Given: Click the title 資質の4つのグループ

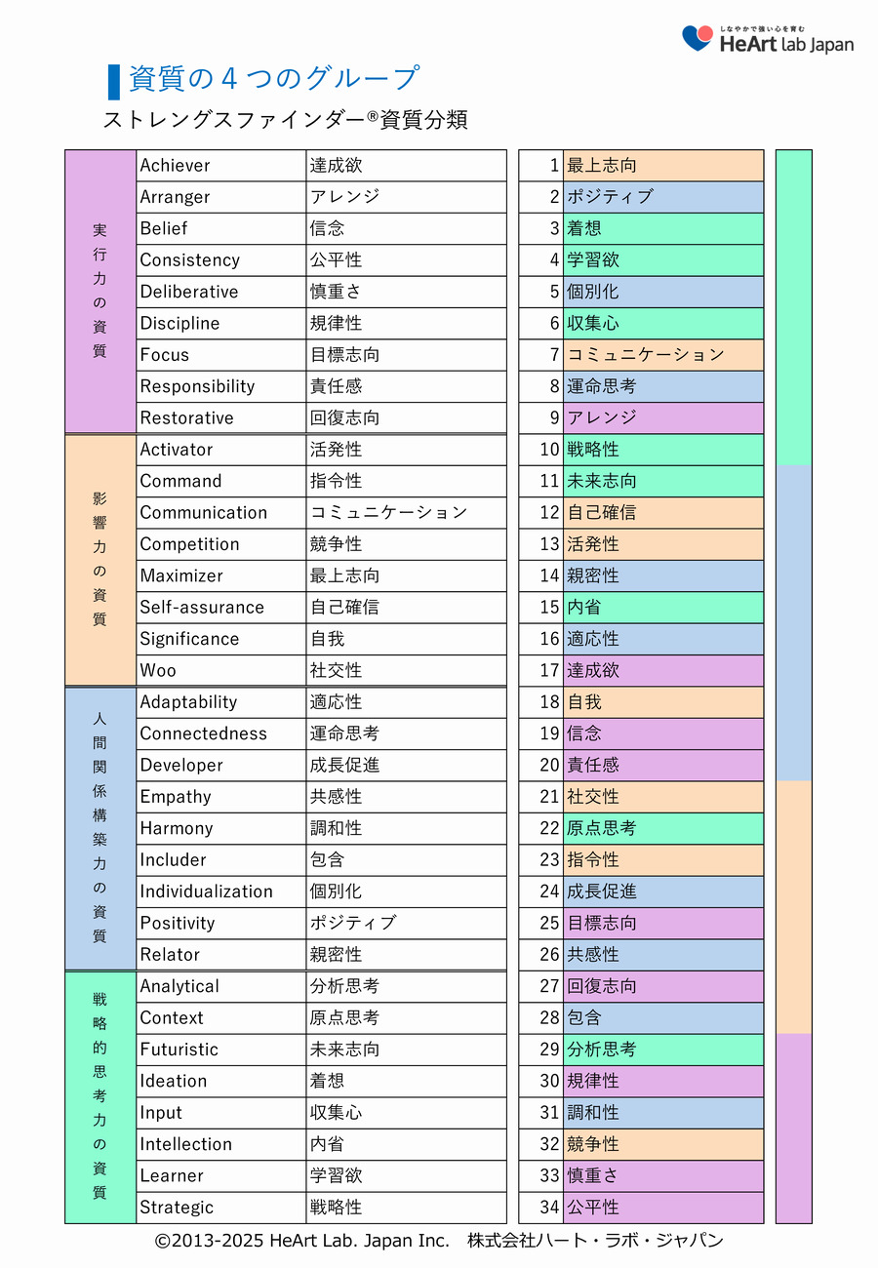Looking at the screenshot, I should [275, 79].
